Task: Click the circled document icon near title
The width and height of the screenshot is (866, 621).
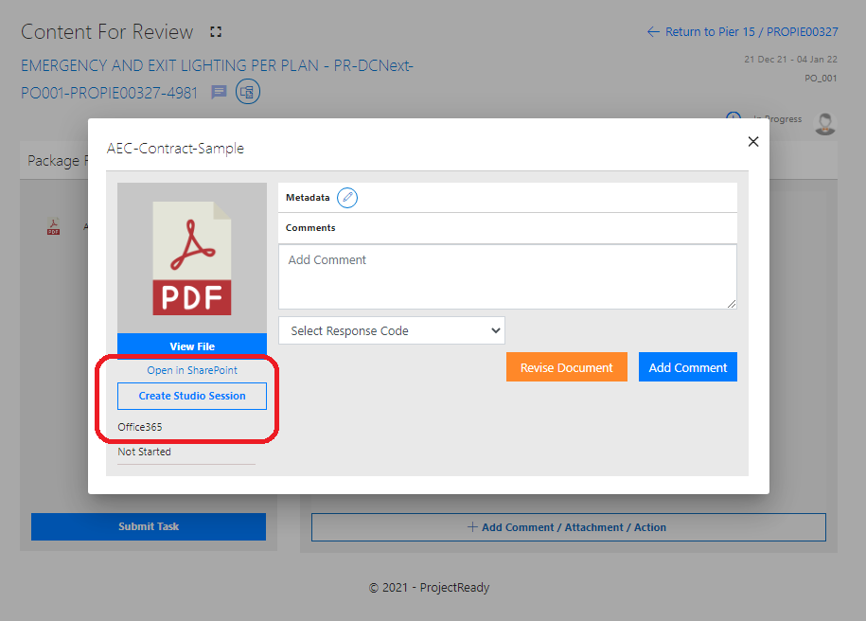Action: point(247,92)
